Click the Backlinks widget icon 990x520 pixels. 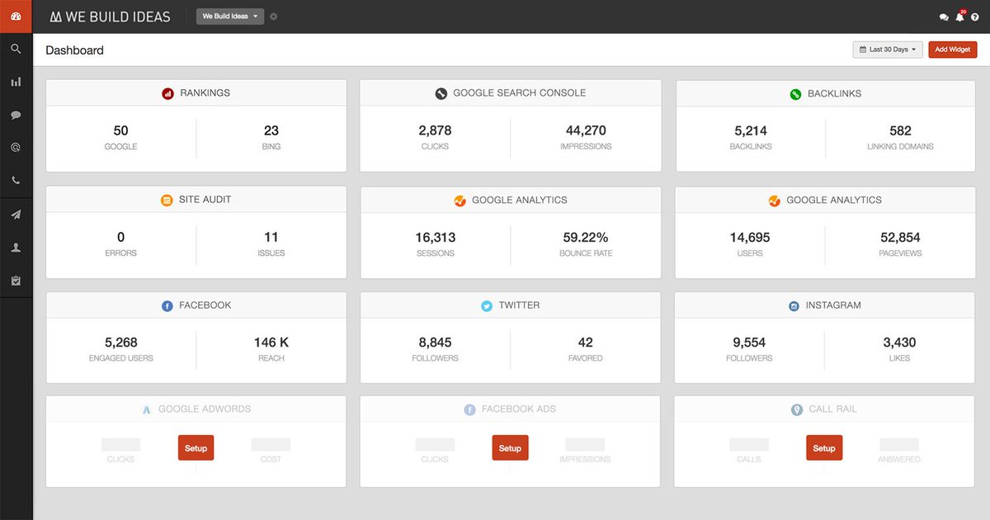795,94
